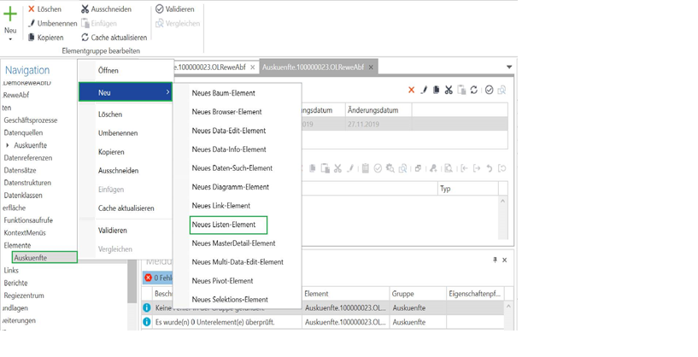The width and height of the screenshot is (698, 357).
Task: Click the red X delete icon in editor toolbar
Action: click(411, 90)
